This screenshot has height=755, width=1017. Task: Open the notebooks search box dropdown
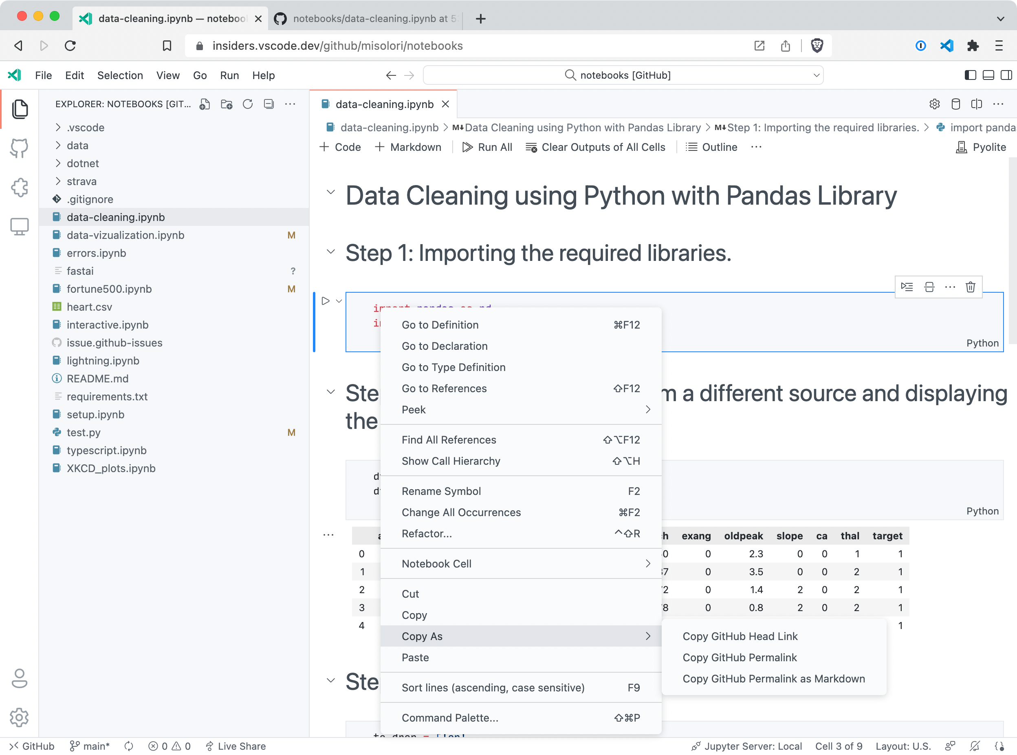[817, 75]
